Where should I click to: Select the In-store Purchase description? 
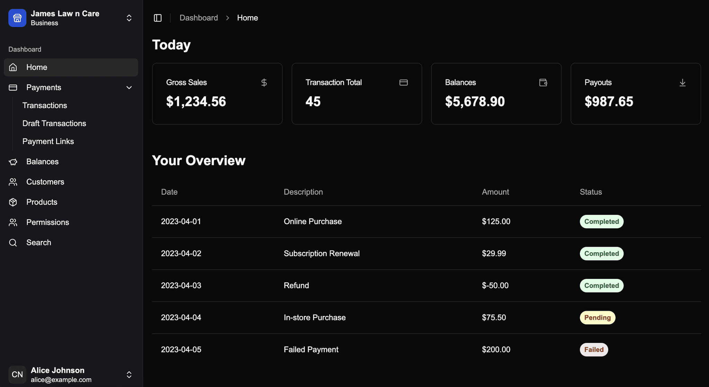pos(315,318)
